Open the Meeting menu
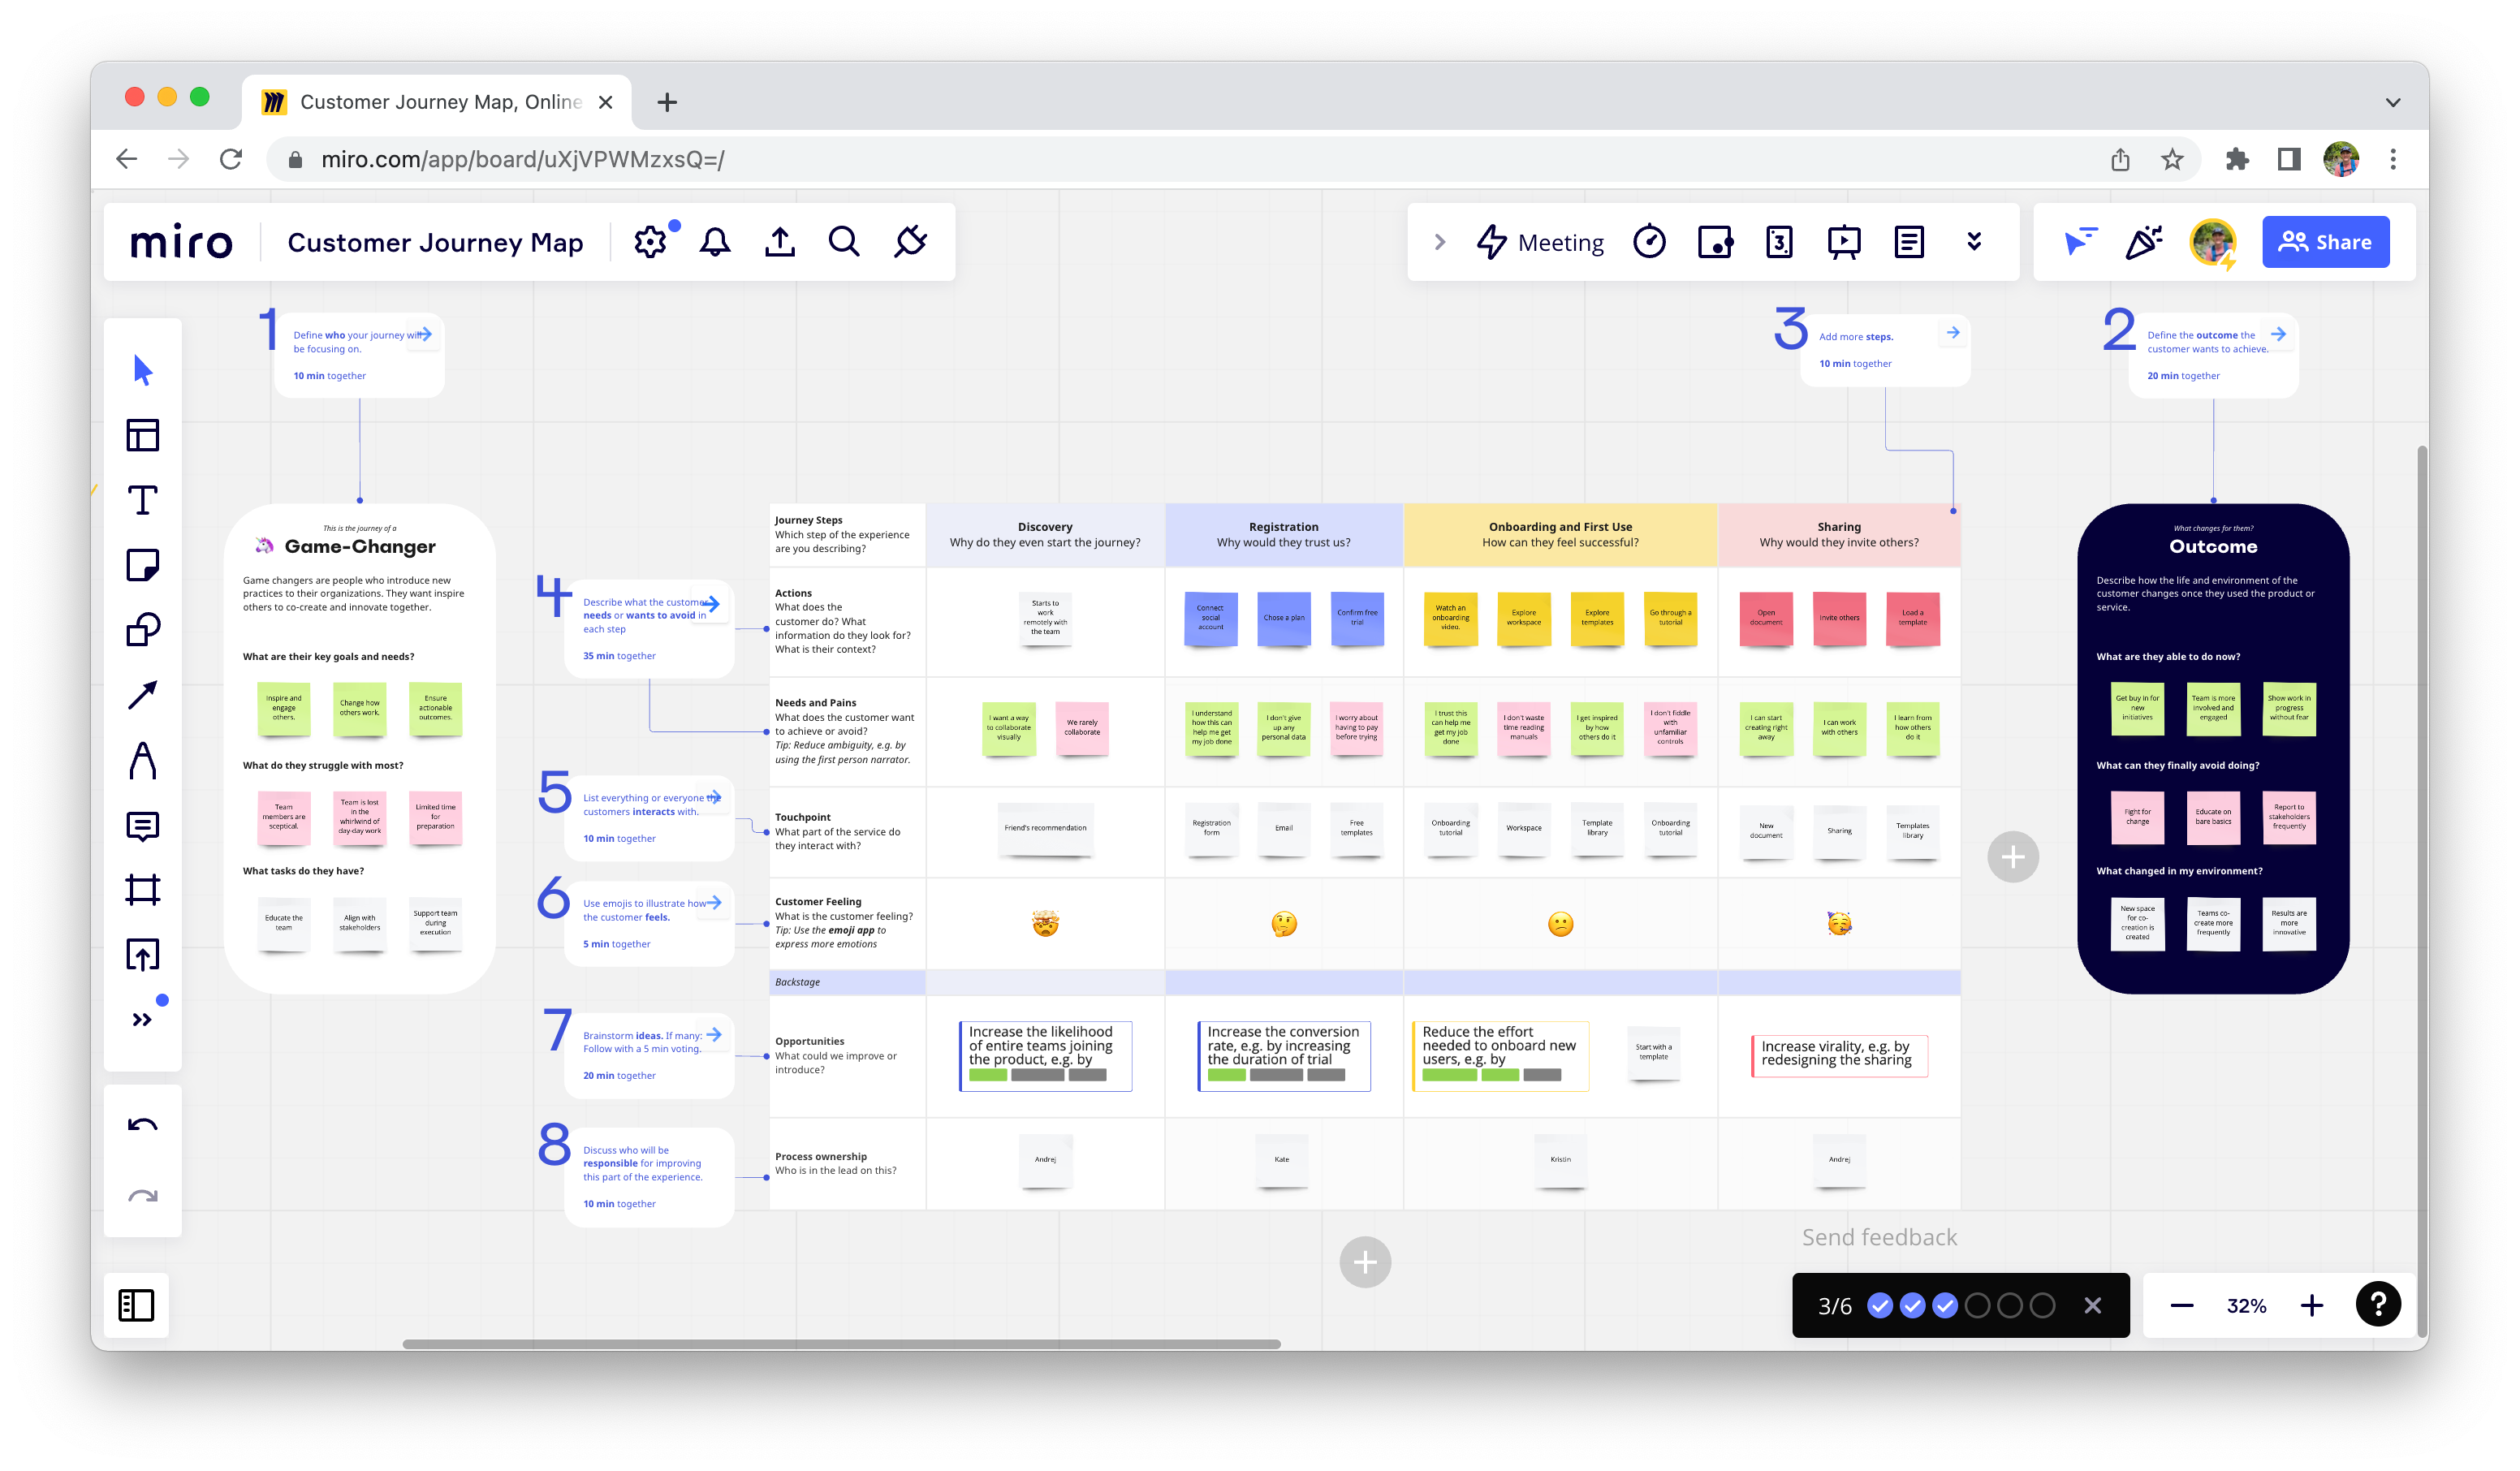The height and width of the screenshot is (1471, 2520). pyautogui.click(x=1541, y=242)
